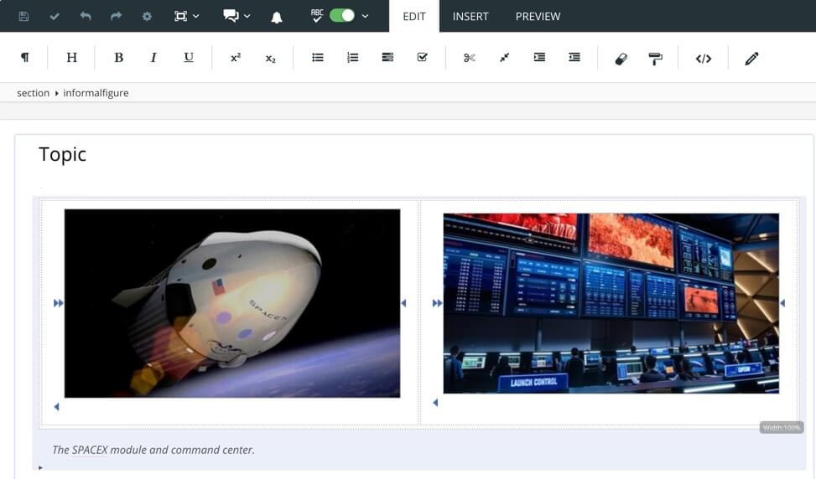Switch to the INSERT tab

[470, 16]
